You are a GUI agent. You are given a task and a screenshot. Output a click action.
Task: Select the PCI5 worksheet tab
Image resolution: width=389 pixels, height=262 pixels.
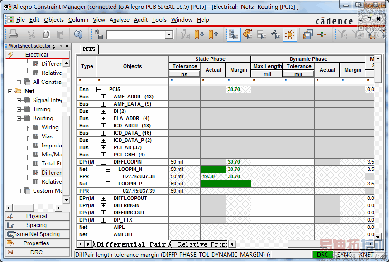(89, 49)
